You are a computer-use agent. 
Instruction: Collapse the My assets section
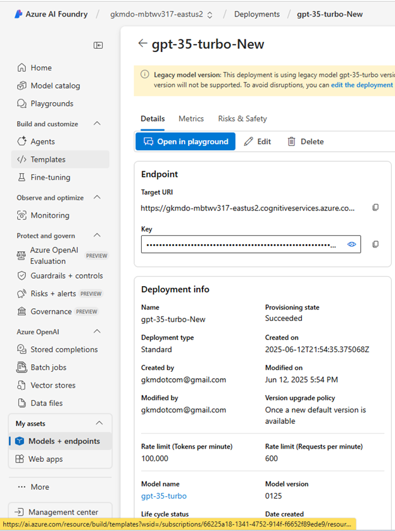point(99,423)
